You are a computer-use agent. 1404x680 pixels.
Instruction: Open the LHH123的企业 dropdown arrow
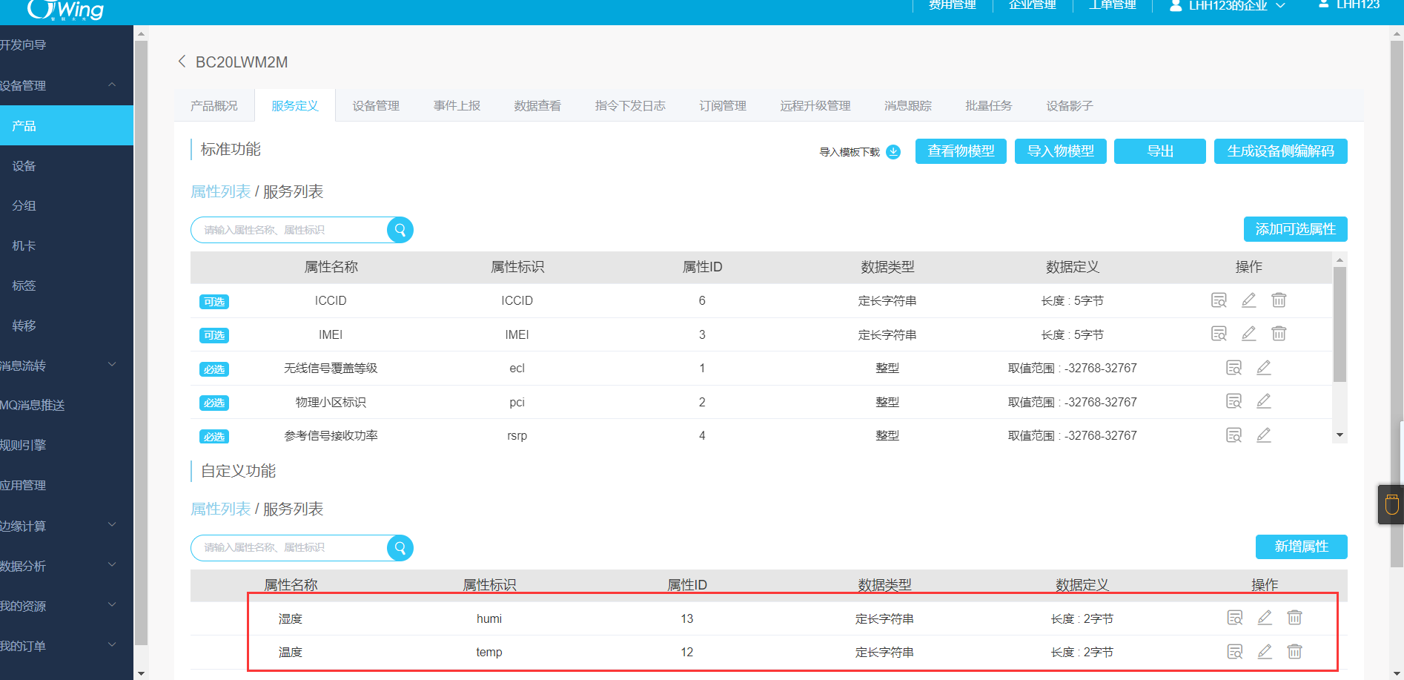[1281, 6]
